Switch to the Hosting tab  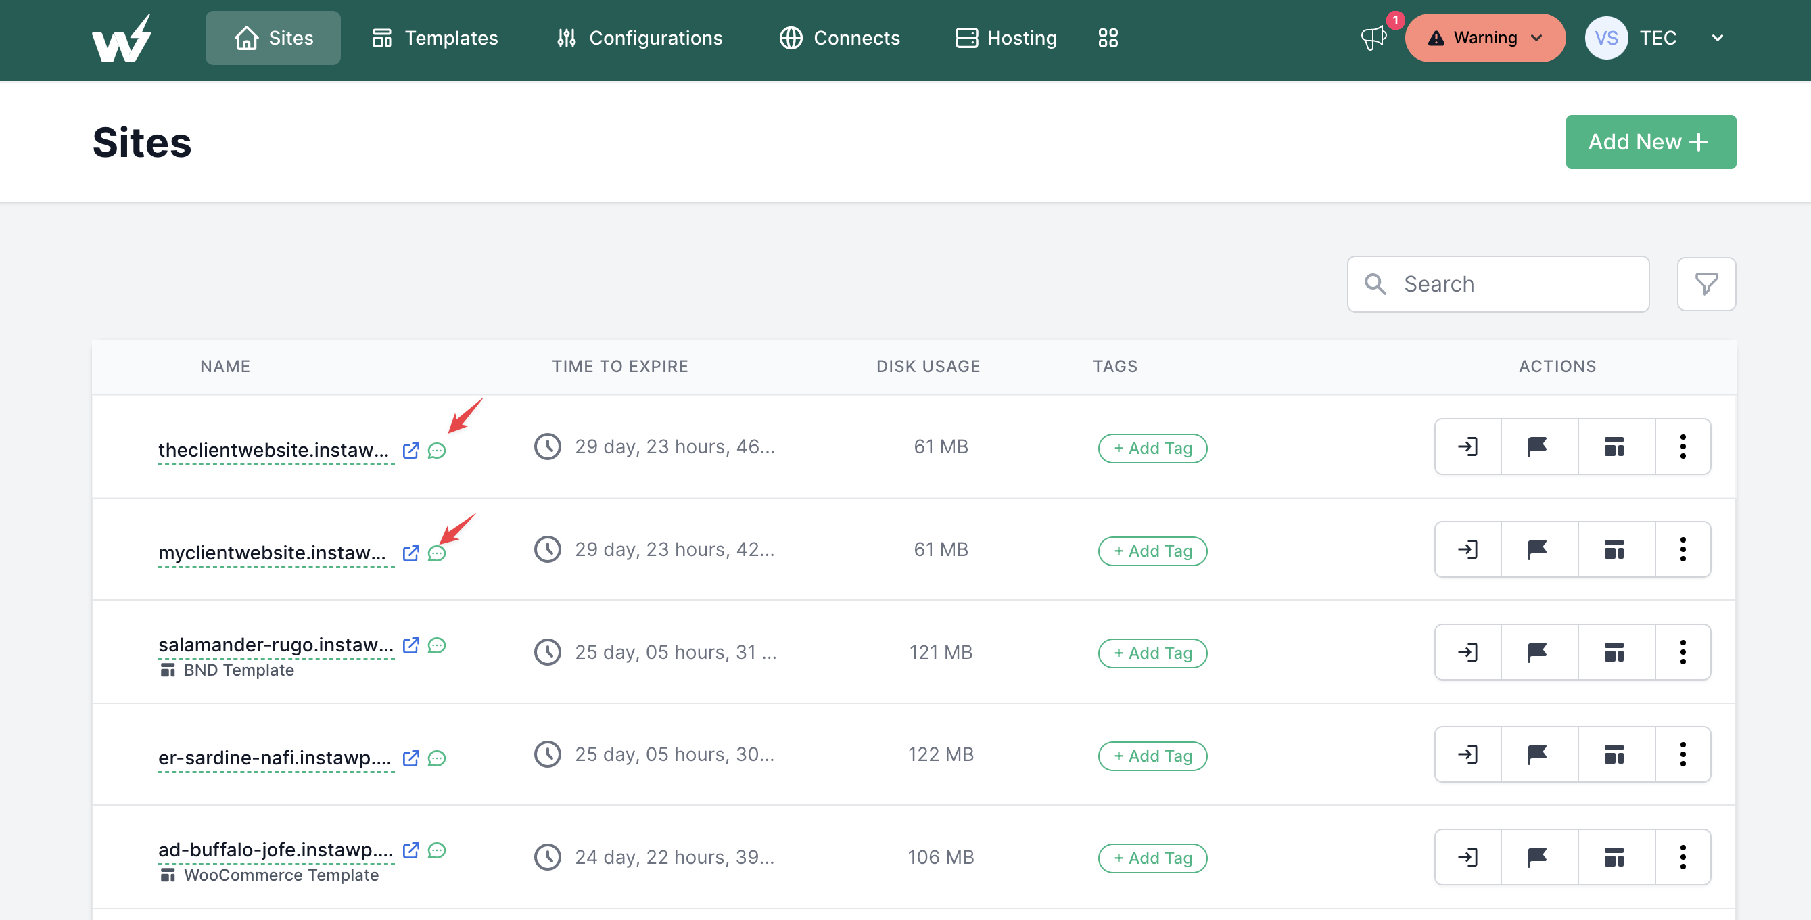click(x=1006, y=38)
